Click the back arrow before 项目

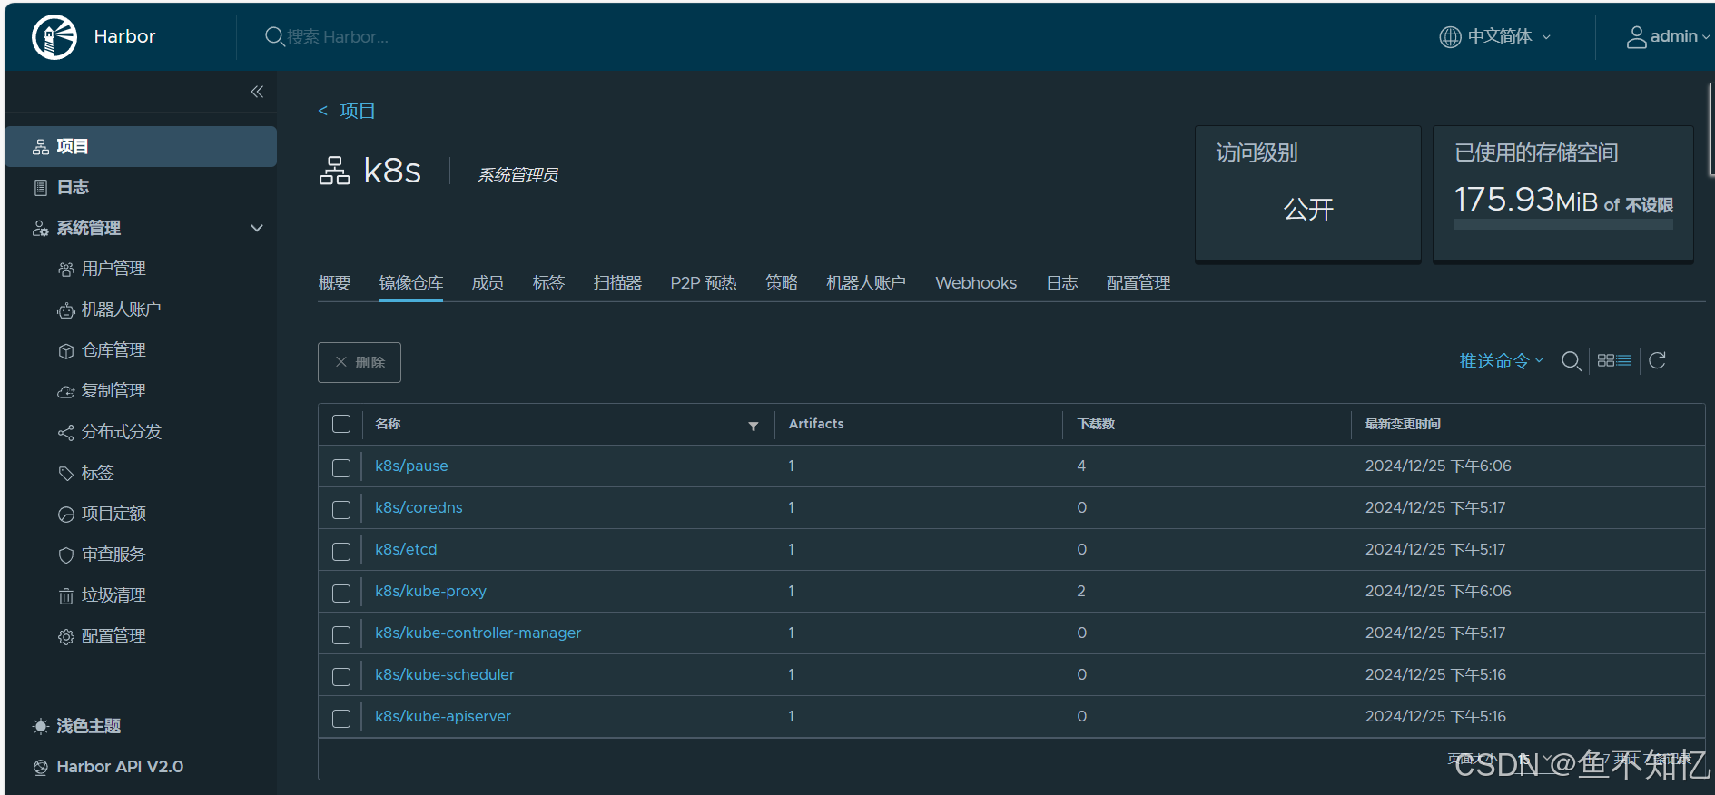pyautogui.click(x=322, y=111)
